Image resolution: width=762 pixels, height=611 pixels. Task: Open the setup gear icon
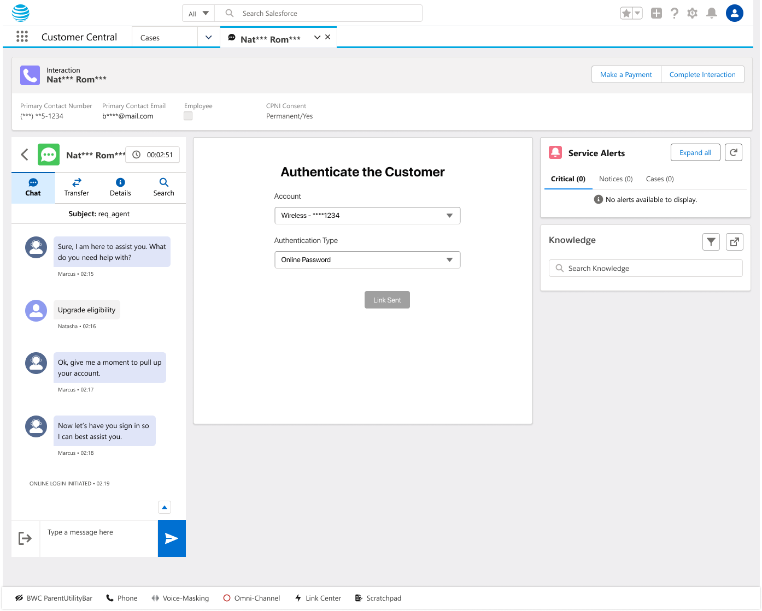pos(693,13)
